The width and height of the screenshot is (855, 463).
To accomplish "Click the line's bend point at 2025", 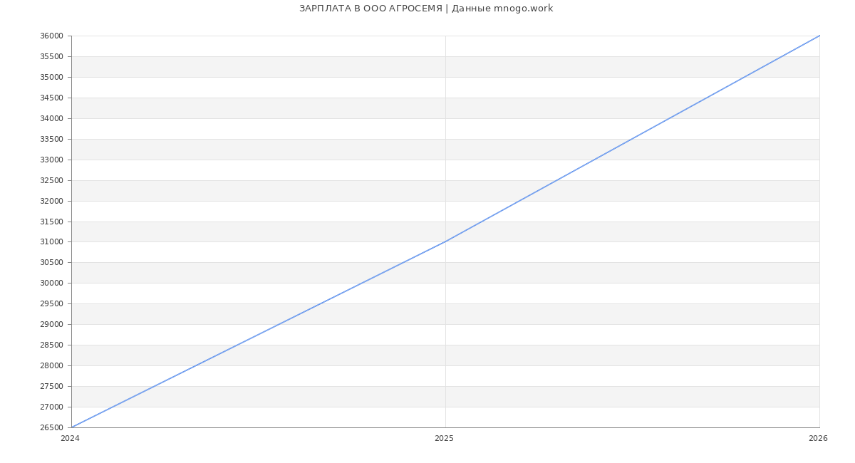I will [445, 241].
